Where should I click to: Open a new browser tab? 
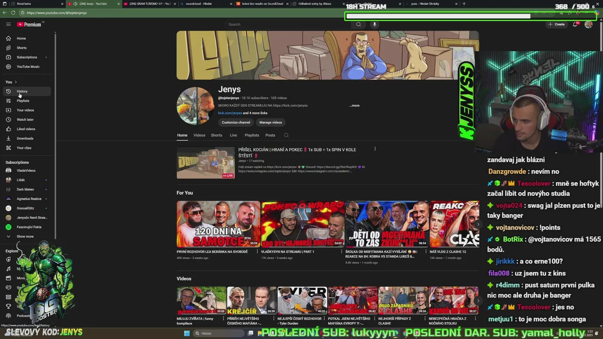tap(464, 4)
